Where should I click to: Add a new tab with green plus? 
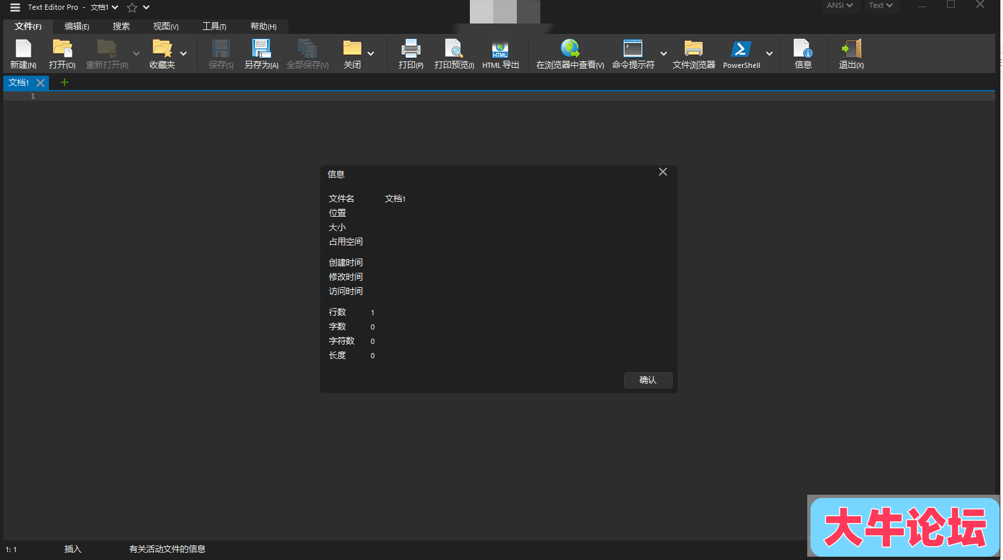click(x=65, y=82)
